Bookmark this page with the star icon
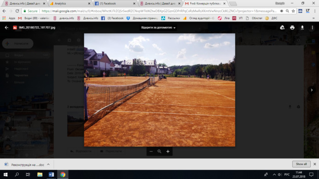This screenshot has width=319, height=179. [x=293, y=11]
